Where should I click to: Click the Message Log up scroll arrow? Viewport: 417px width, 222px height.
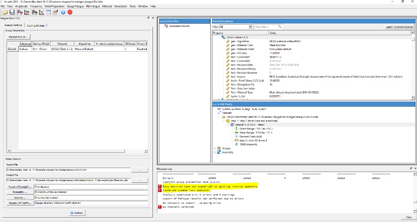click(x=414, y=174)
